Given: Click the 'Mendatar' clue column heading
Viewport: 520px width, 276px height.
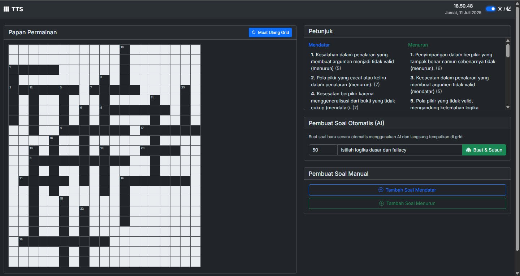Looking at the screenshot, I should click(x=319, y=45).
